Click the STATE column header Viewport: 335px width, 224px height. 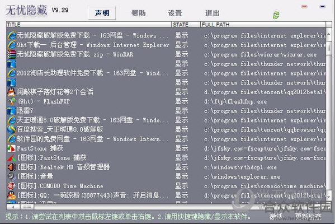pyautogui.click(x=186, y=25)
